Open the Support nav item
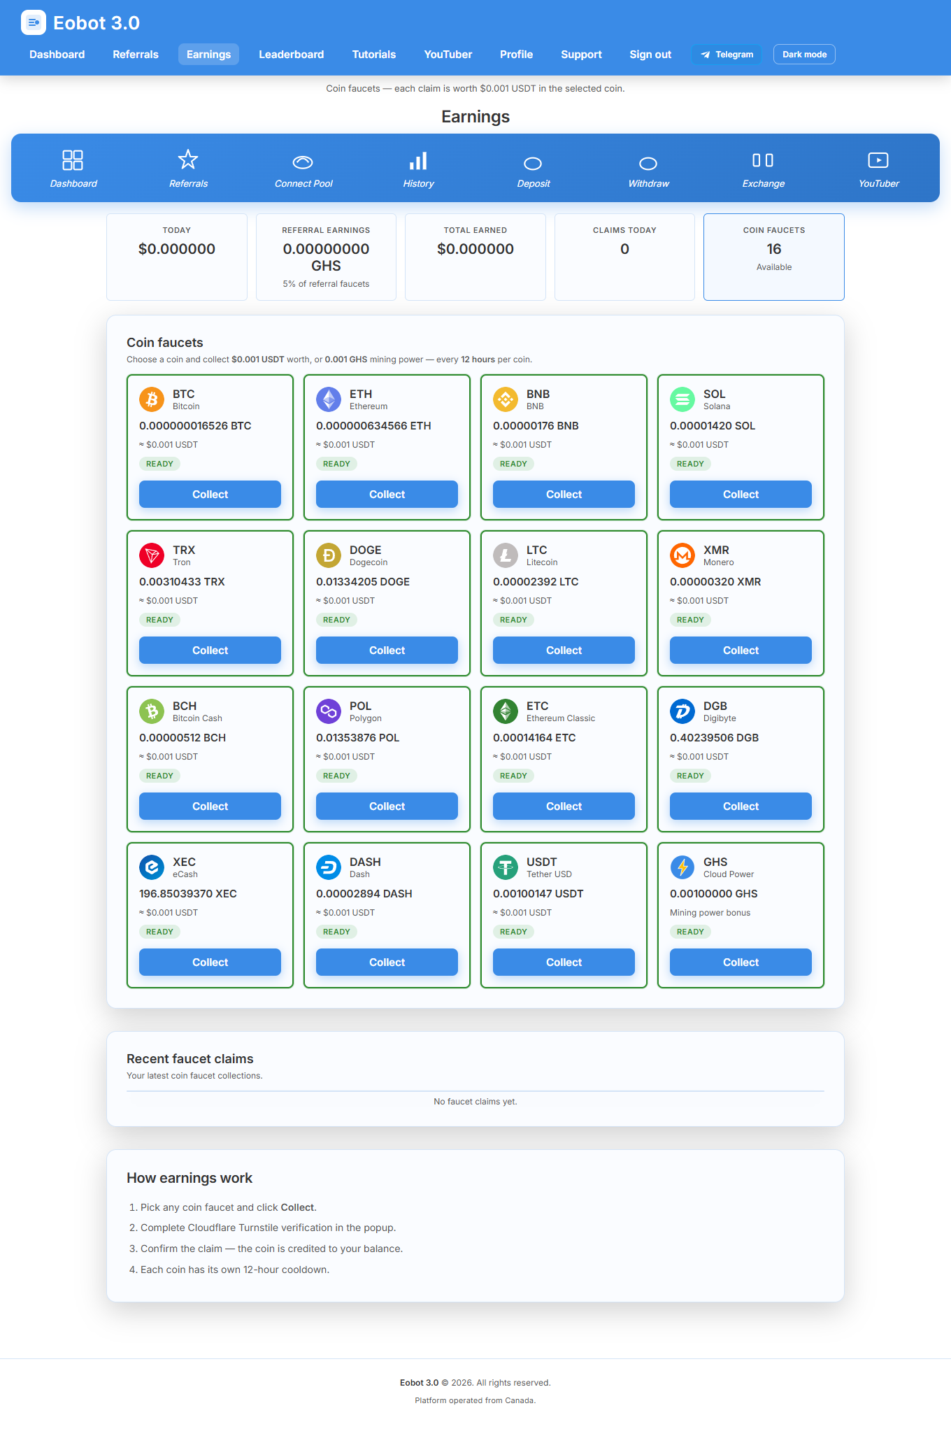The width and height of the screenshot is (951, 1429). point(581,55)
